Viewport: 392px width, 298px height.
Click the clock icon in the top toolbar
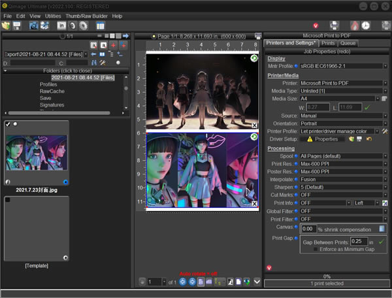365,25
